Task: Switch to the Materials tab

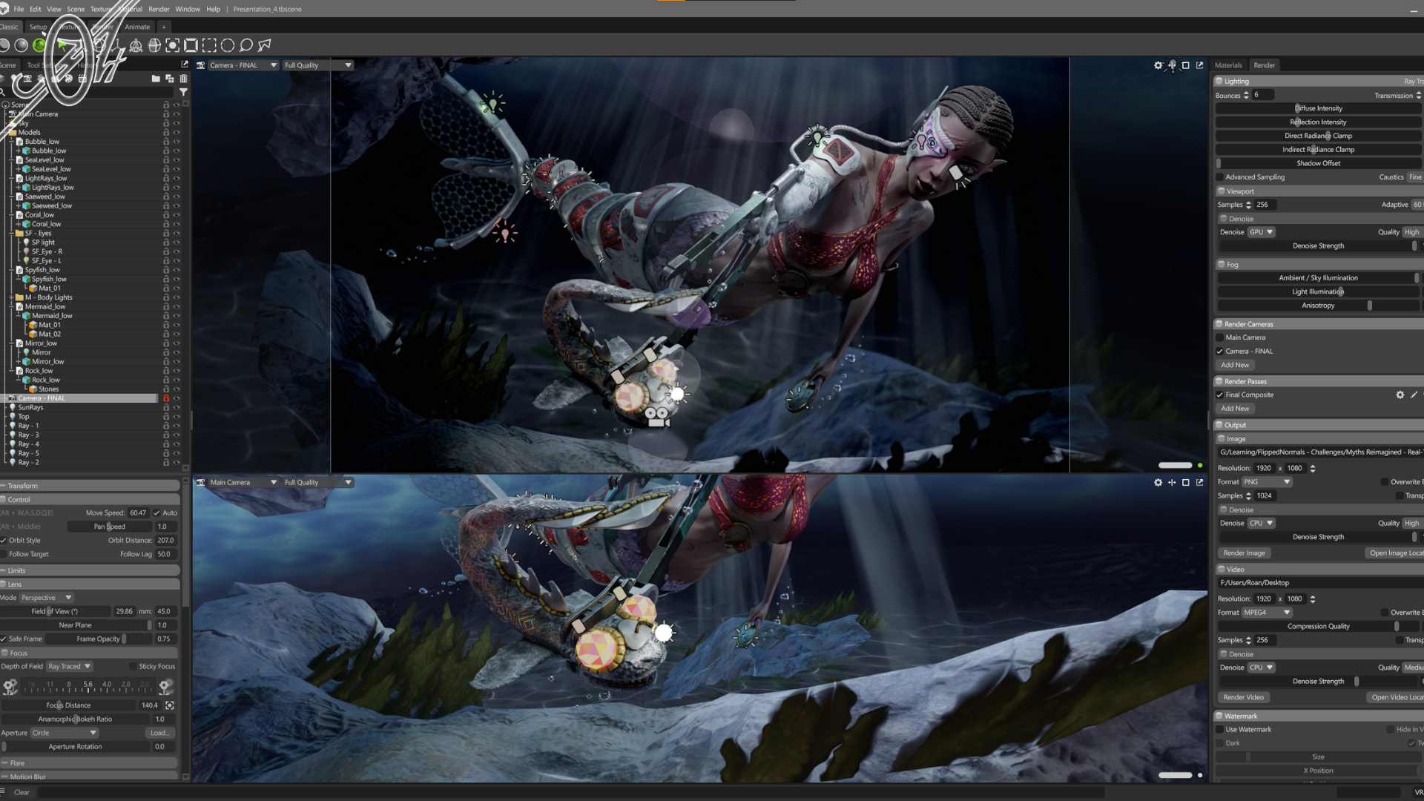Action: [1228, 65]
